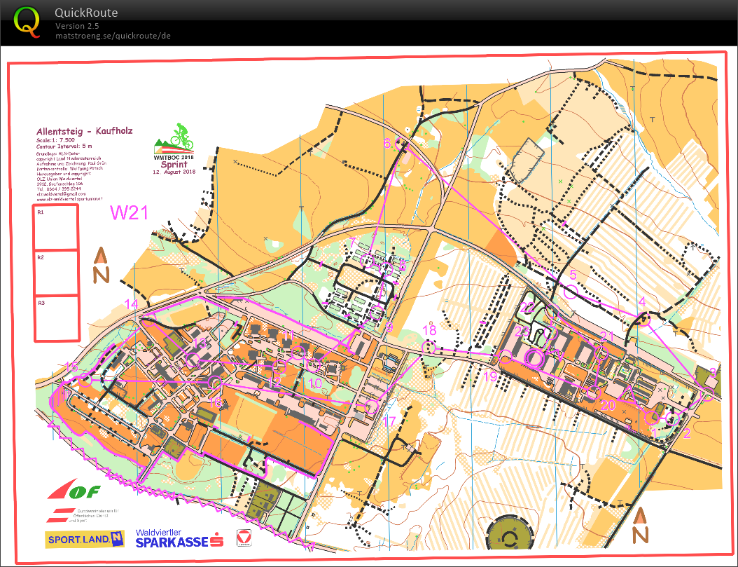The height and width of the screenshot is (567, 738).
Task: Select the brown north arrow beside W21
Action: [101, 266]
